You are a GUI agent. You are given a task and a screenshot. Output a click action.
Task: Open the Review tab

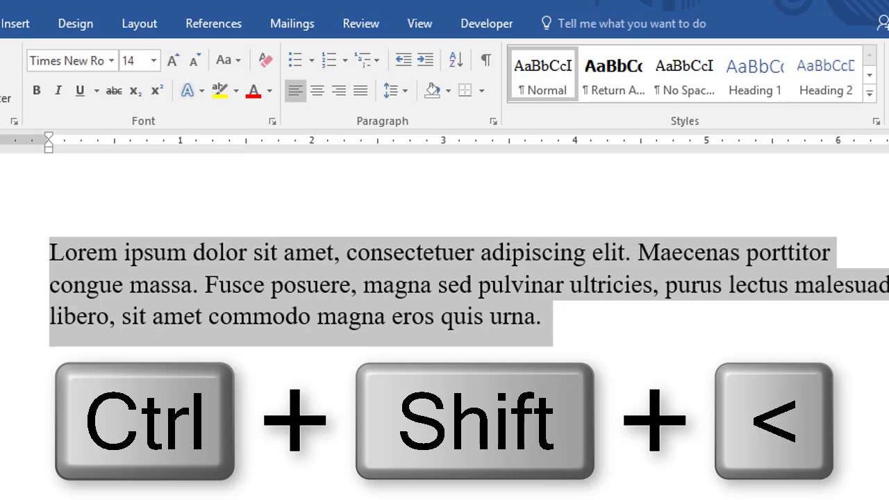pos(361,23)
